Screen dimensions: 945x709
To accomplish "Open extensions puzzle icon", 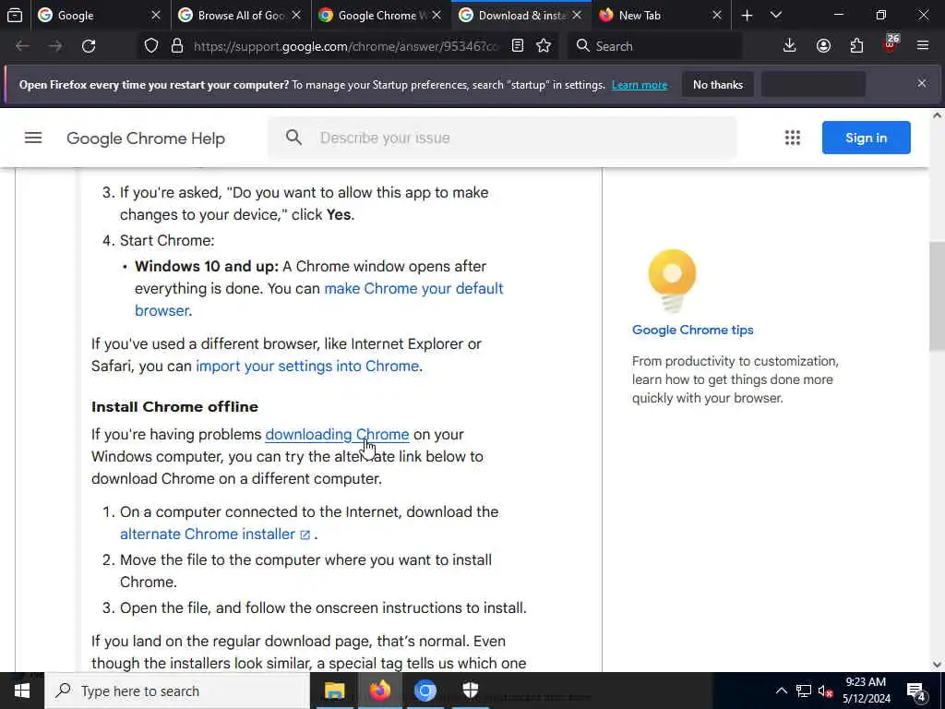I will [856, 46].
